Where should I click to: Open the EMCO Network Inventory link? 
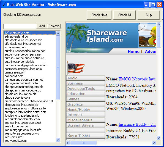137,79
